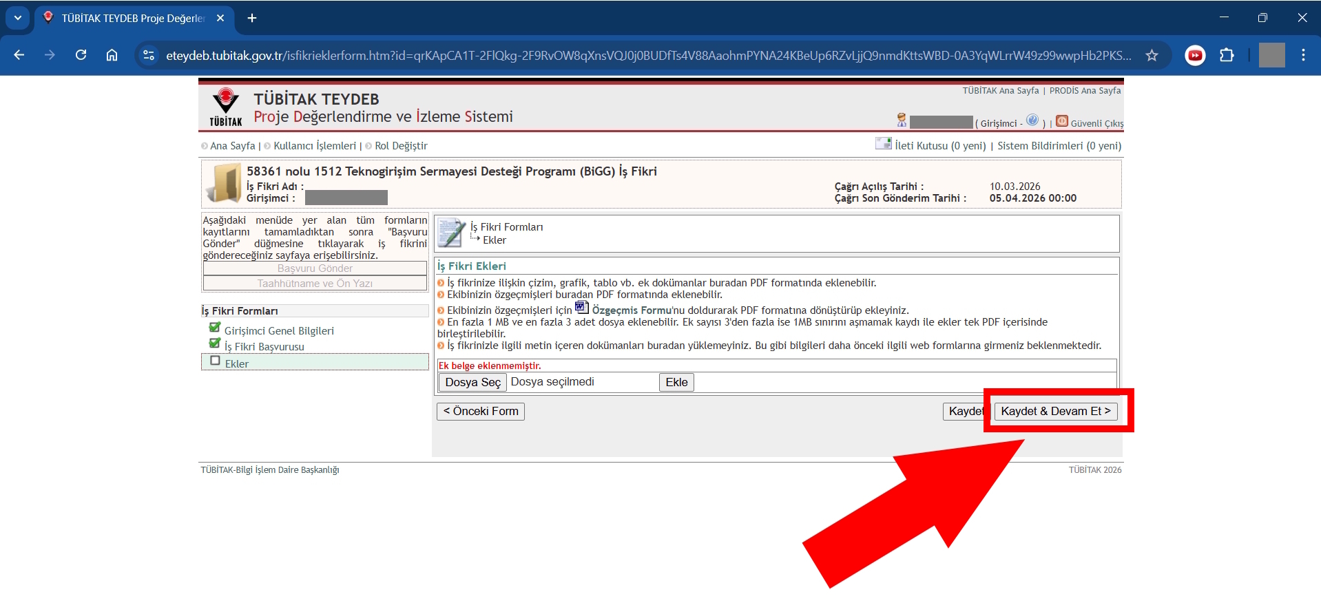1321x614 pixels.
Task: Click the Girişimci Genel Bilgileri checkbox
Action: (215, 328)
